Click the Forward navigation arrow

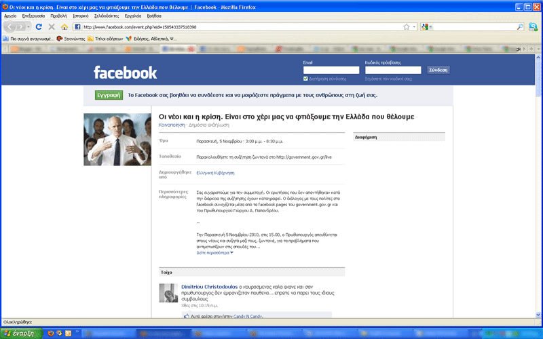21,26
